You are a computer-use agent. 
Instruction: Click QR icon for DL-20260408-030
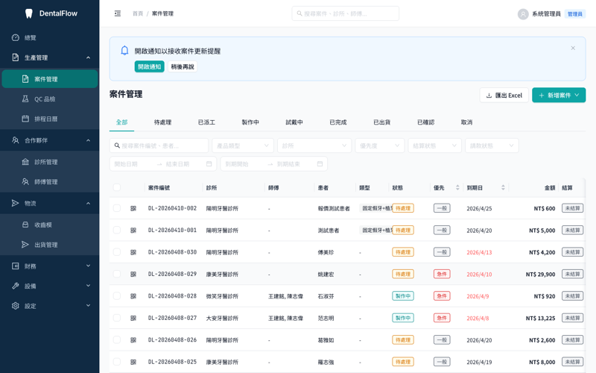coord(133,252)
